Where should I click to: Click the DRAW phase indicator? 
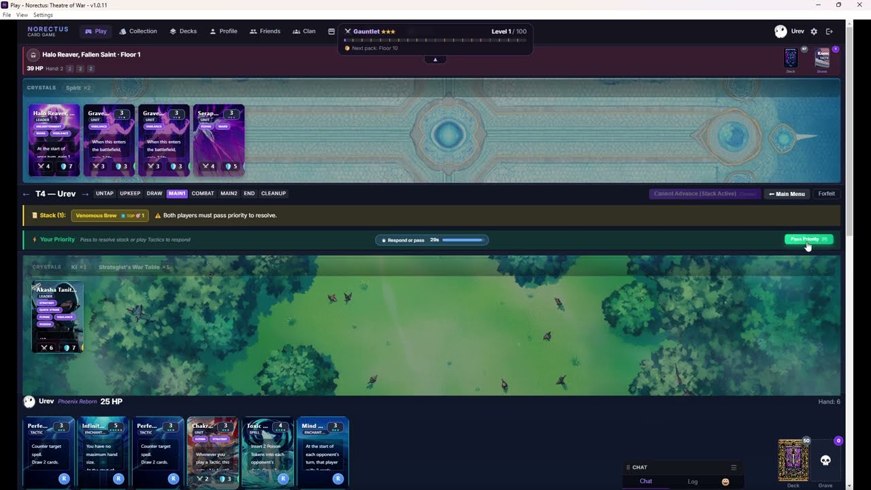[x=154, y=193]
